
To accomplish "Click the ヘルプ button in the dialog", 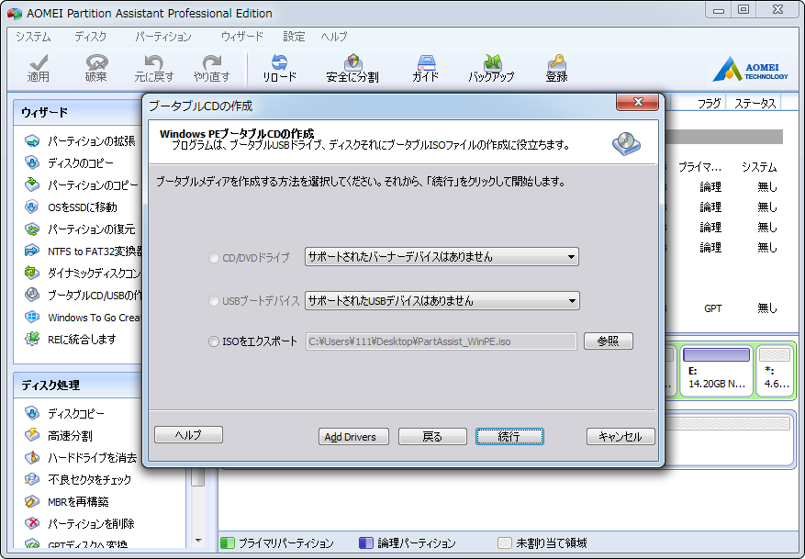I will [x=188, y=435].
